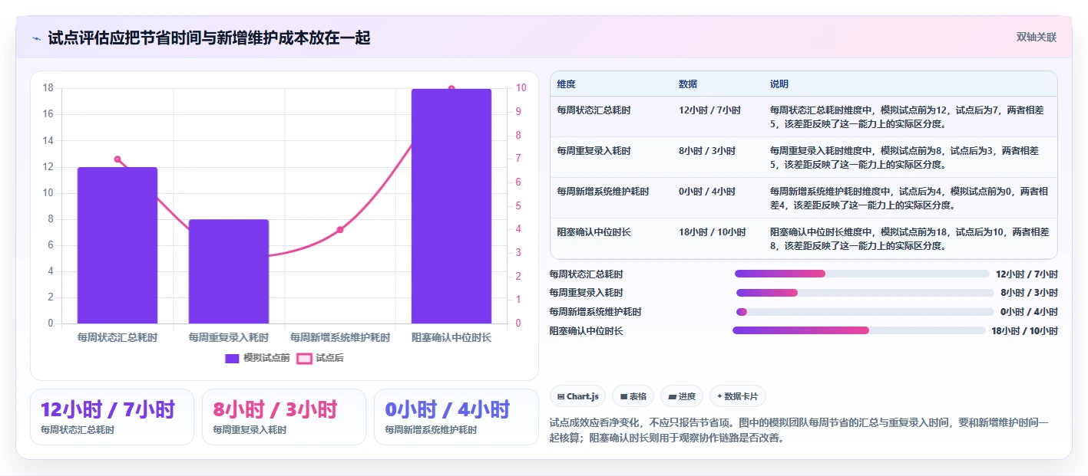Click the 阻塞确认中位时长 x-axis label
The width and height of the screenshot is (1088, 476).
point(451,337)
